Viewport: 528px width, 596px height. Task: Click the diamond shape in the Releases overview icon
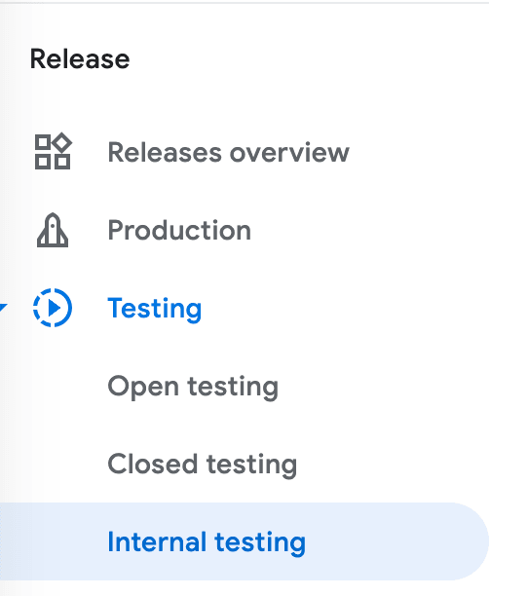pos(62,143)
